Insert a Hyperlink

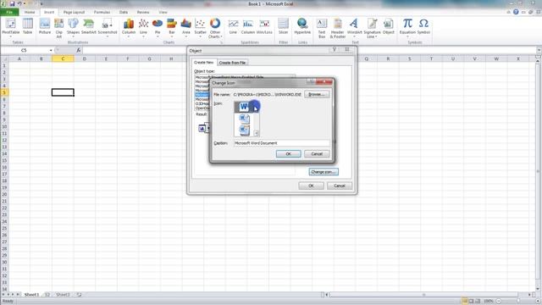pos(302,26)
